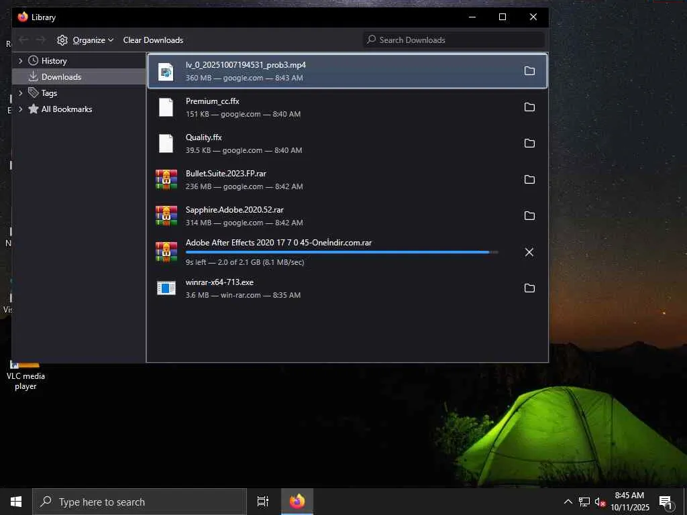Image resolution: width=687 pixels, height=515 pixels.
Task: Open folder icon for Sapphire.Adobe.2020.52.rar
Action: pyautogui.click(x=529, y=216)
